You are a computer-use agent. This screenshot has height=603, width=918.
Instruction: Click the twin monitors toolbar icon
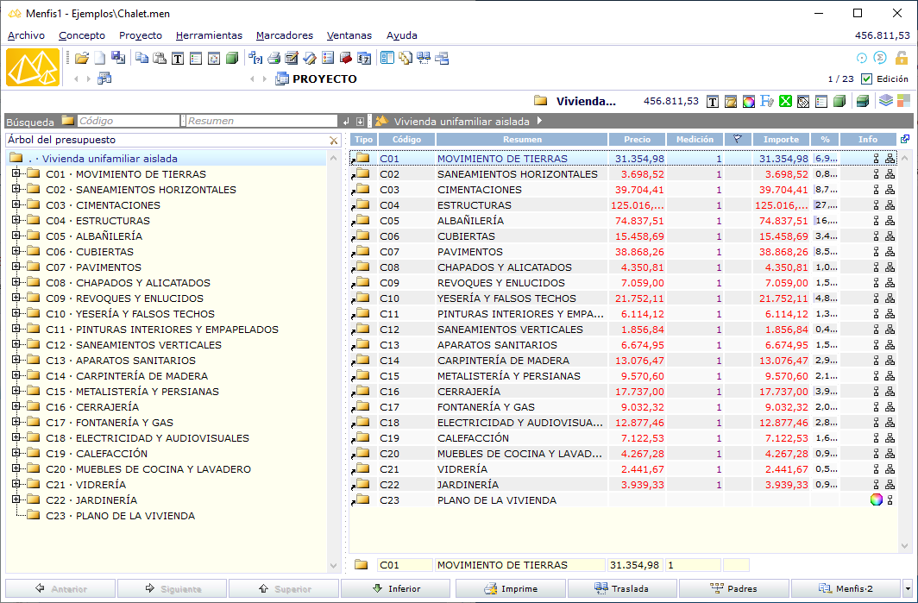click(424, 58)
